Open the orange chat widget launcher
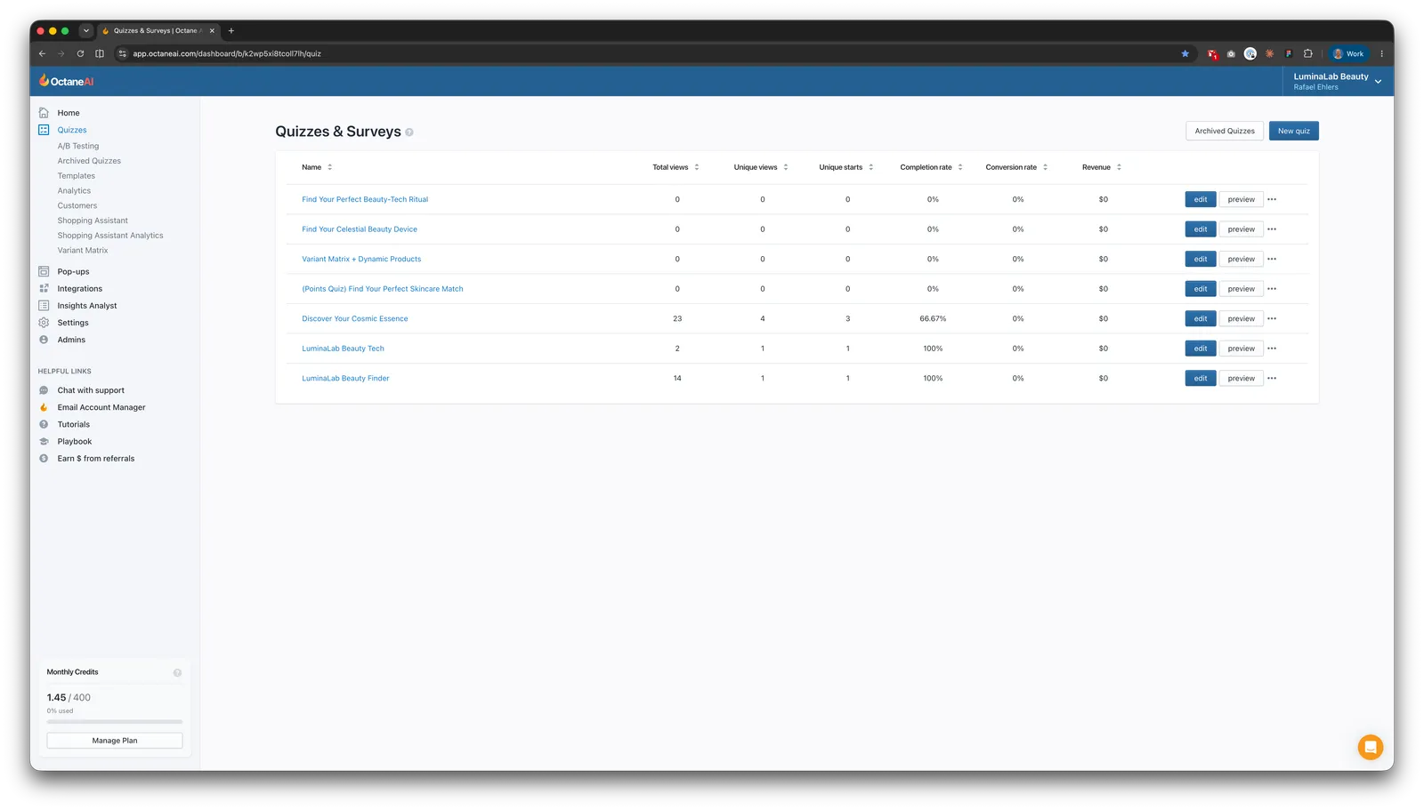This screenshot has width=1424, height=810. (x=1371, y=747)
